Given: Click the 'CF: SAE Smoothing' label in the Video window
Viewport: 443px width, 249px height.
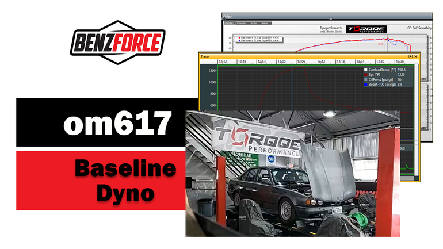Looking at the screenshot, I should [420, 28].
